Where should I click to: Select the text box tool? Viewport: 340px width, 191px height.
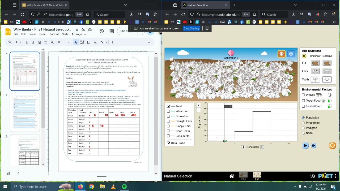82,42
